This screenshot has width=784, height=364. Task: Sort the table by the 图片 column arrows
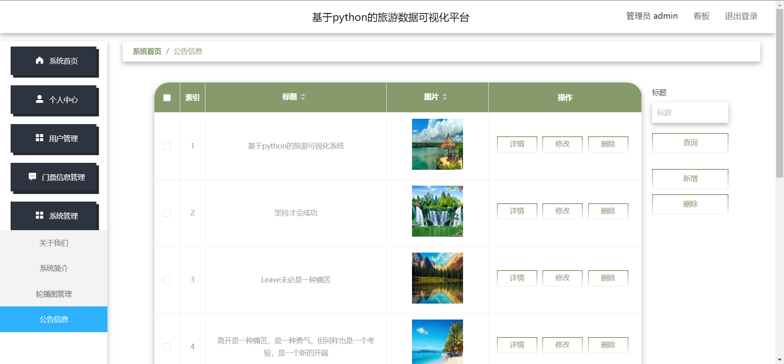[445, 97]
